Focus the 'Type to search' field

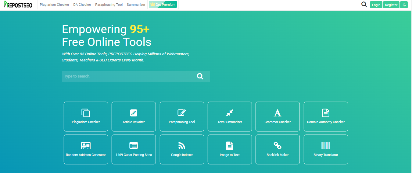click(x=136, y=76)
